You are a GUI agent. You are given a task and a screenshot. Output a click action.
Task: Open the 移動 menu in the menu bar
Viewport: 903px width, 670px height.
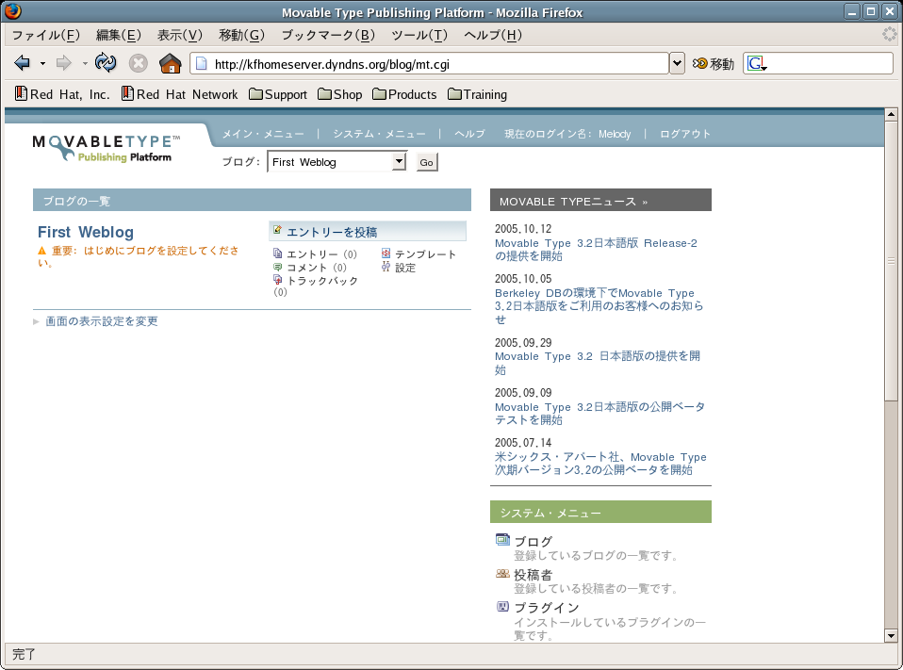pyautogui.click(x=242, y=35)
